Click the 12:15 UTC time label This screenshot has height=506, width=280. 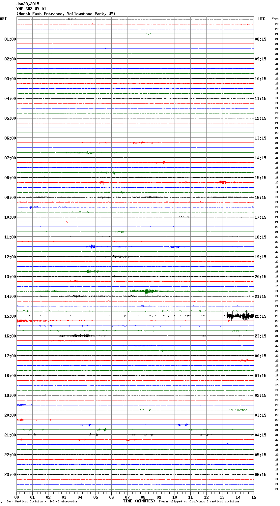click(x=261, y=118)
